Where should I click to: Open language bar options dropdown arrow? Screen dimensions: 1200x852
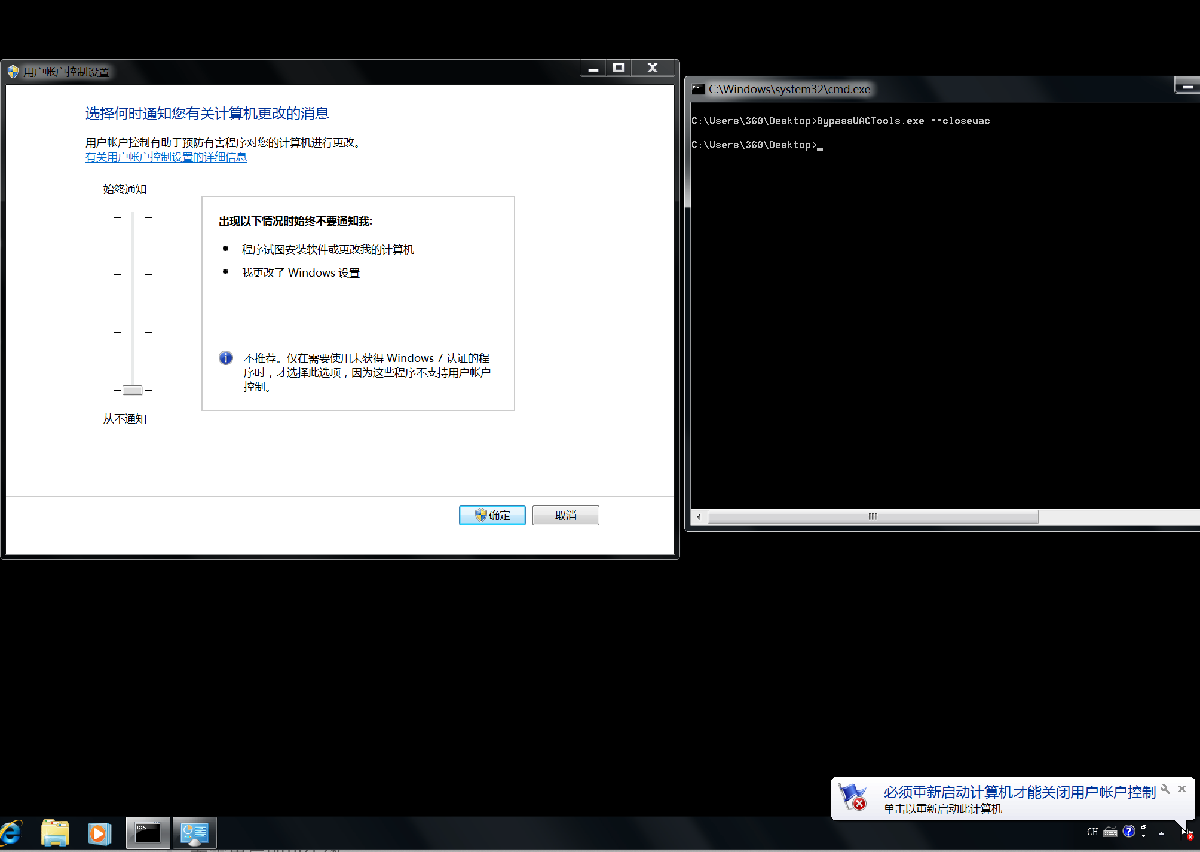1143,835
